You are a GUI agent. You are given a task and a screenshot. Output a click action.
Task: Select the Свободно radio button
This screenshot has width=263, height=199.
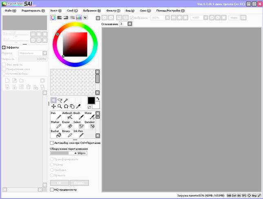pos(52,170)
